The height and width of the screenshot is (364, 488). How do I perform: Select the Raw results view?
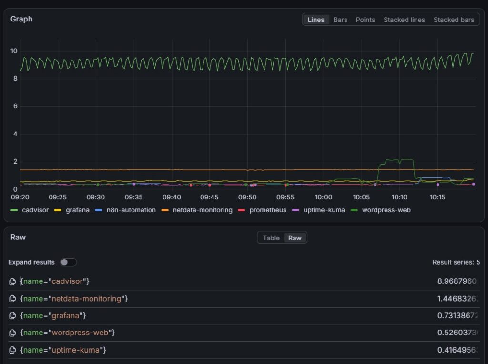point(295,238)
